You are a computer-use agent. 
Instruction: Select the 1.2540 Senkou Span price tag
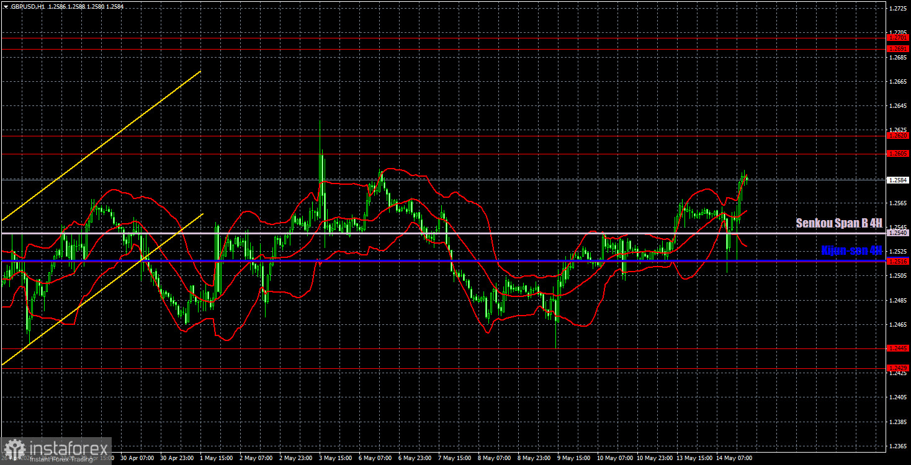click(898, 234)
